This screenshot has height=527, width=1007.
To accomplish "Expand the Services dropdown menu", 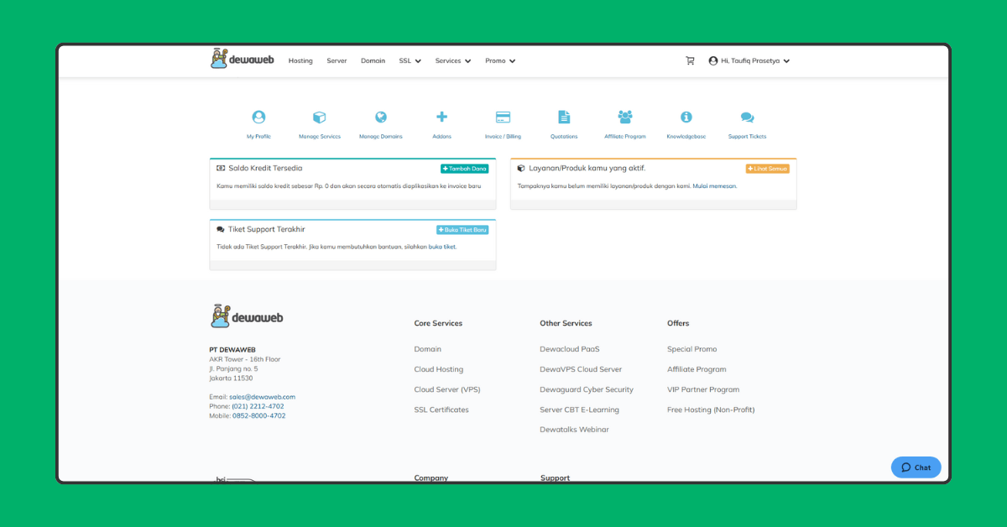I will point(453,61).
